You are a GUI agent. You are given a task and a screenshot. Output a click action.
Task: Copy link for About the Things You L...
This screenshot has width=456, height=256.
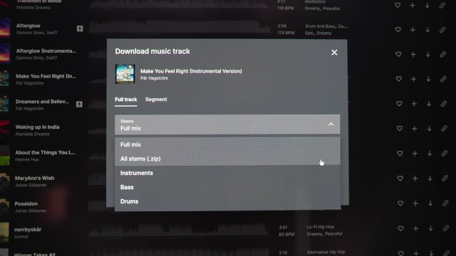[x=445, y=154]
